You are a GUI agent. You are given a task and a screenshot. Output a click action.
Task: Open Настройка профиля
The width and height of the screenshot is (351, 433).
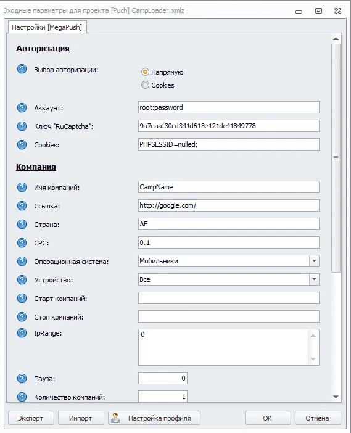click(x=154, y=418)
